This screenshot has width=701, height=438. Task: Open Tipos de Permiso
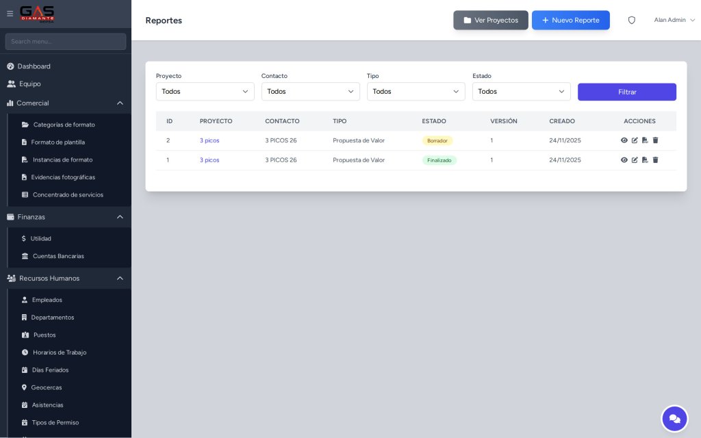pyautogui.click(x=55, y=422)
